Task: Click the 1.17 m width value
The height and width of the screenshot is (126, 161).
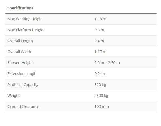Action: point(100,52)
